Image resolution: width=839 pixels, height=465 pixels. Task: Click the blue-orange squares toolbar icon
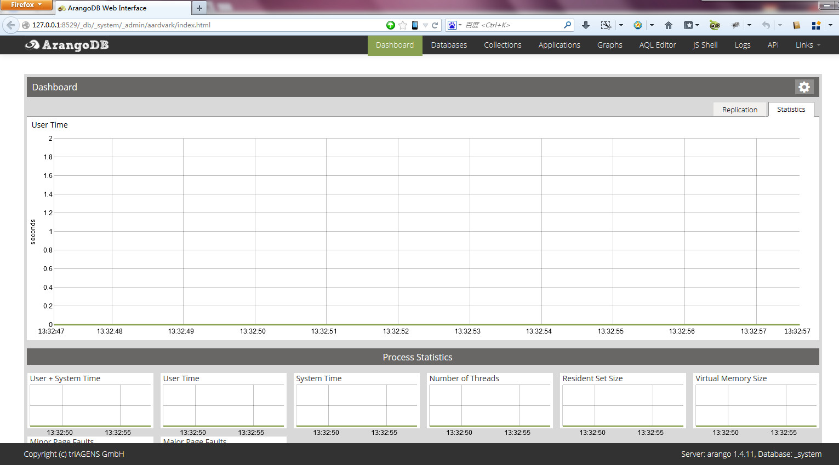pyautogui.click(x=816, y=25)
